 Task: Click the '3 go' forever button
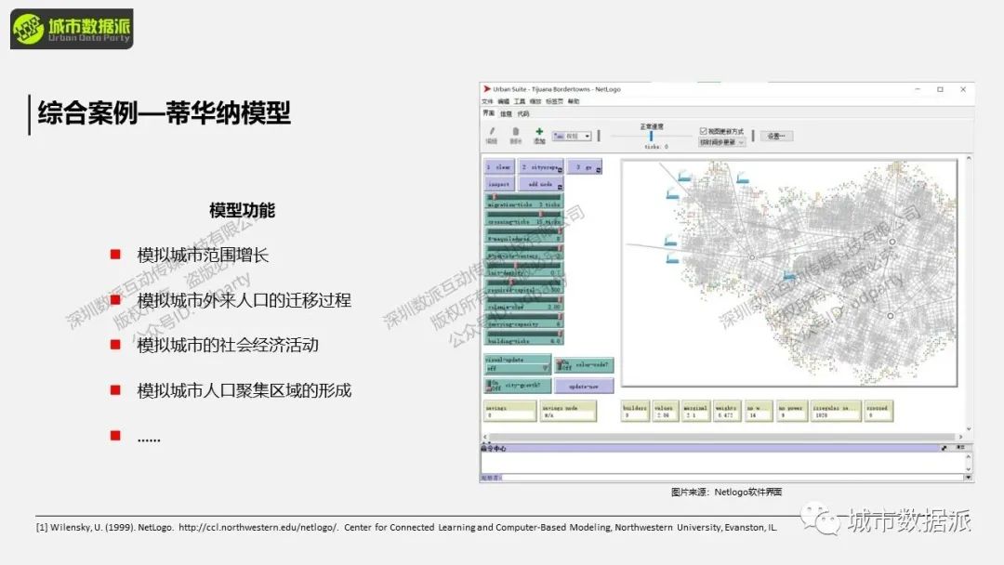click(x=585, y=167)
